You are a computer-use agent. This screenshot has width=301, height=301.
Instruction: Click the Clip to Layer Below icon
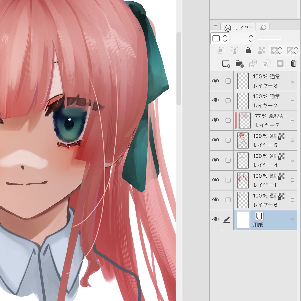click(x=221, y=50)
